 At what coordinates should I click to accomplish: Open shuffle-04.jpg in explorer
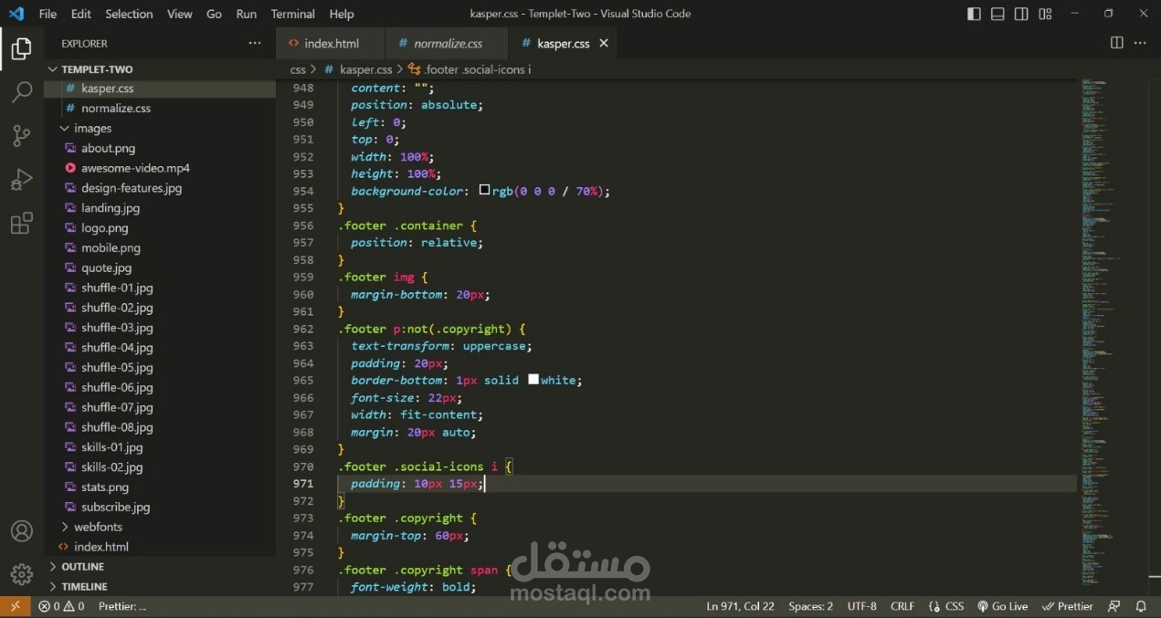point(160,348)
